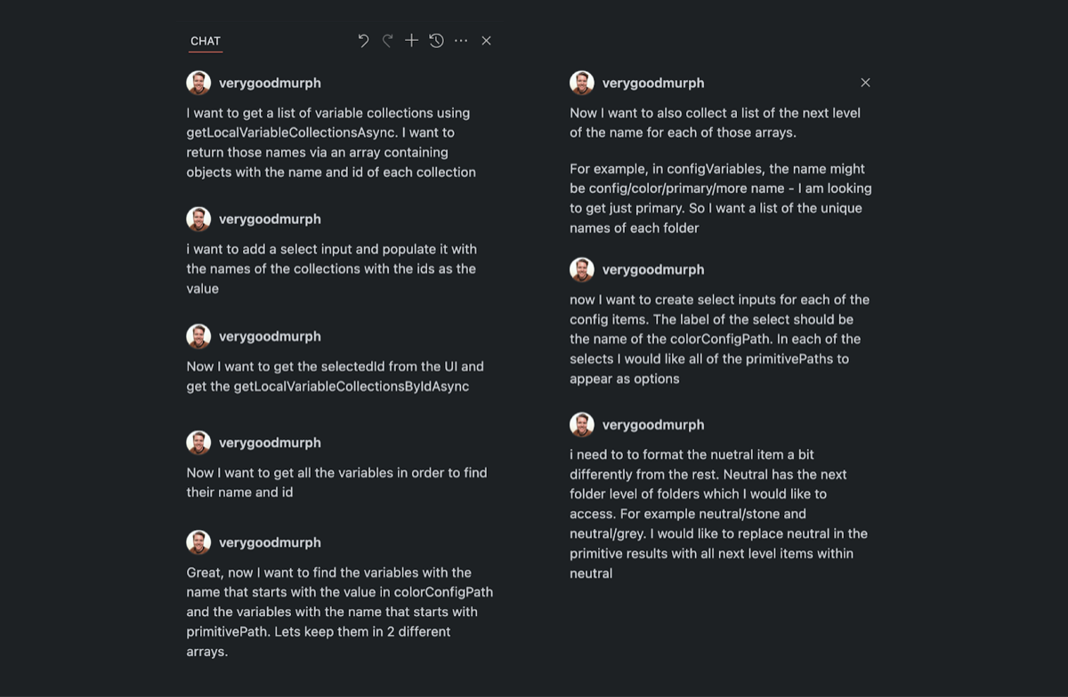1068x697 pixels.
Task: Start a new chat with plus icon
Action: click(x=411, y=41)
